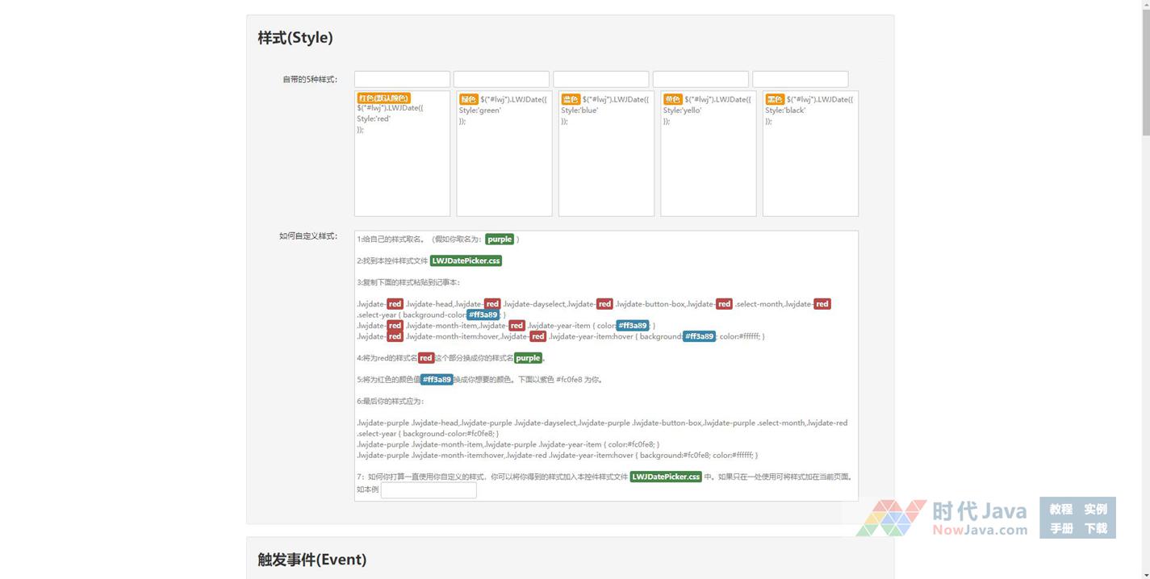Click the NowJava.com triangle logo
The image size is (1150, 579).
[891, 518]
